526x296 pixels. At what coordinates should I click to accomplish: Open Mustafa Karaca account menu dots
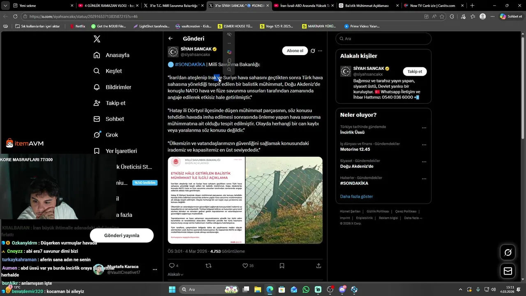155,270
